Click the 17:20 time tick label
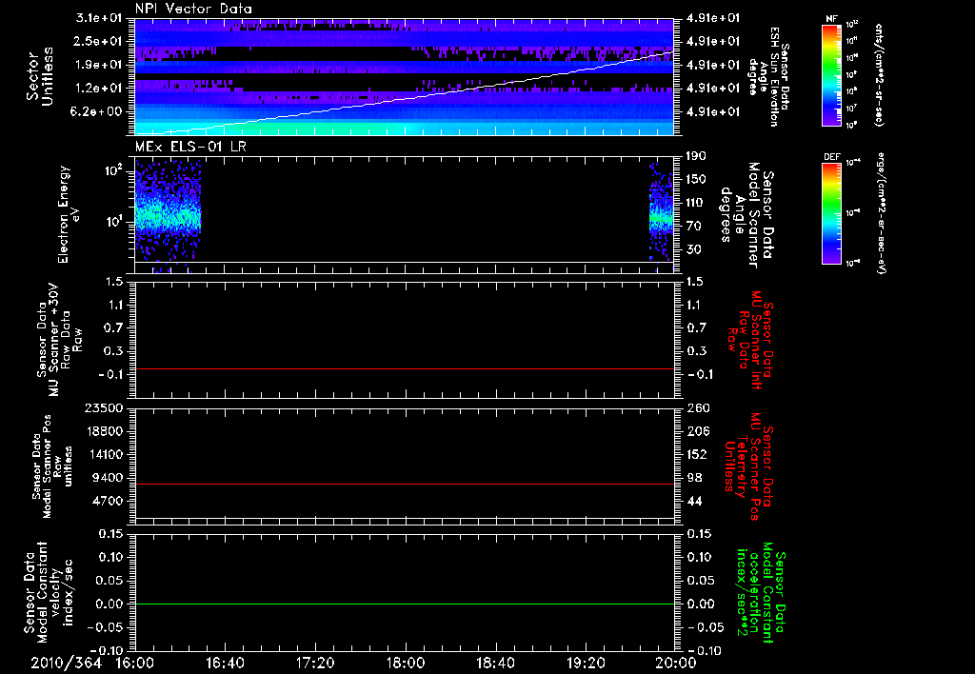Viewport: 975px width, 674px height. click(x=315, y=663)
